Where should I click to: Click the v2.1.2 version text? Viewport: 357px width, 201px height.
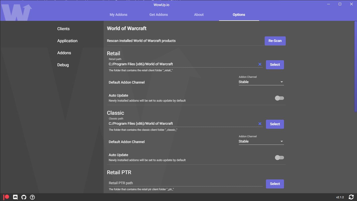coord(340,197)
